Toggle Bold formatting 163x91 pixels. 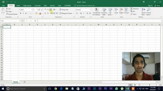pyautogui.click(x=21, y=13)
